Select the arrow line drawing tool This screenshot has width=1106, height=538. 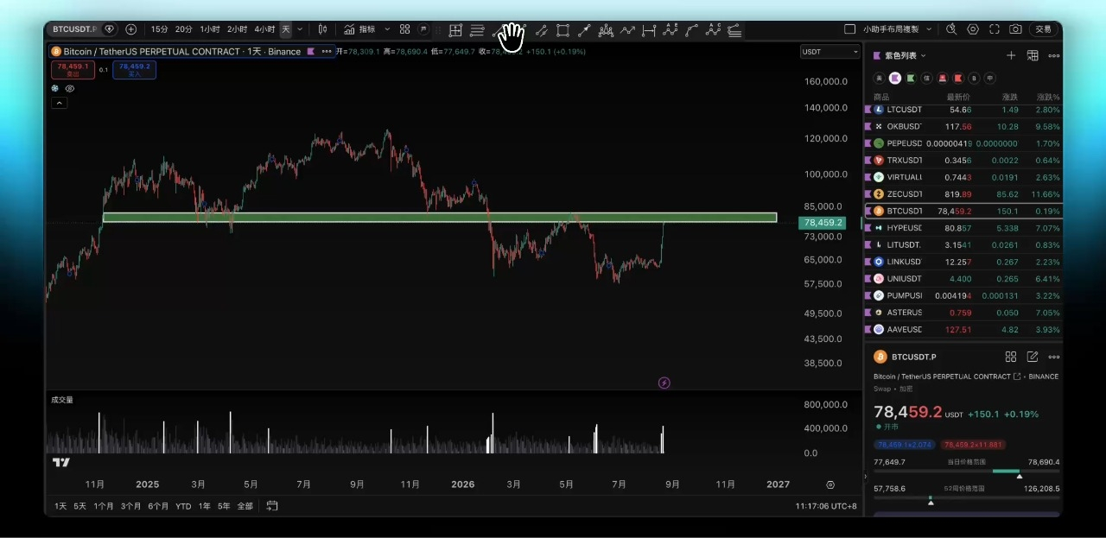coord(584,30)
